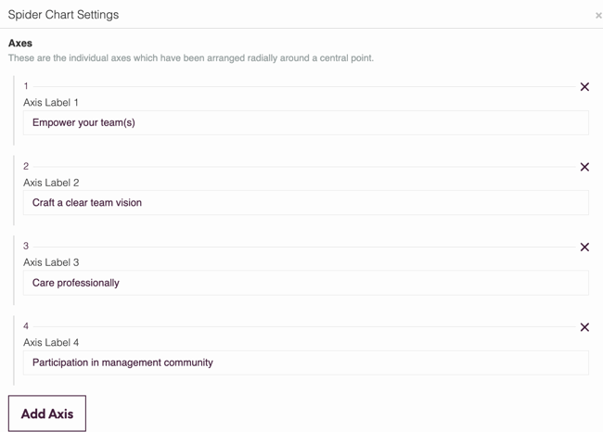
Task: Delete the second axis using its X
Action: [x=584, y=167]
